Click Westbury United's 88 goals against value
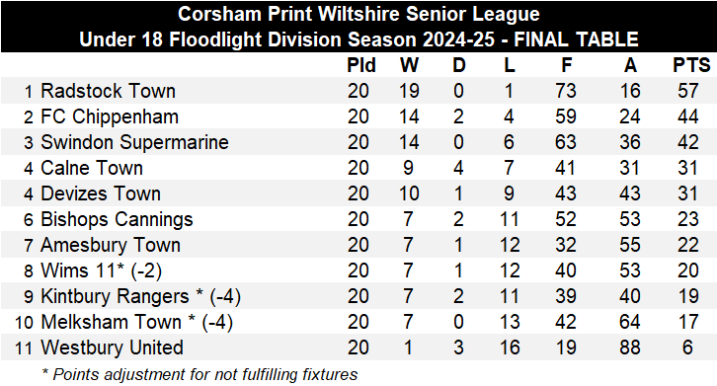This screenshot has width=717, height=386. point(630,347)
